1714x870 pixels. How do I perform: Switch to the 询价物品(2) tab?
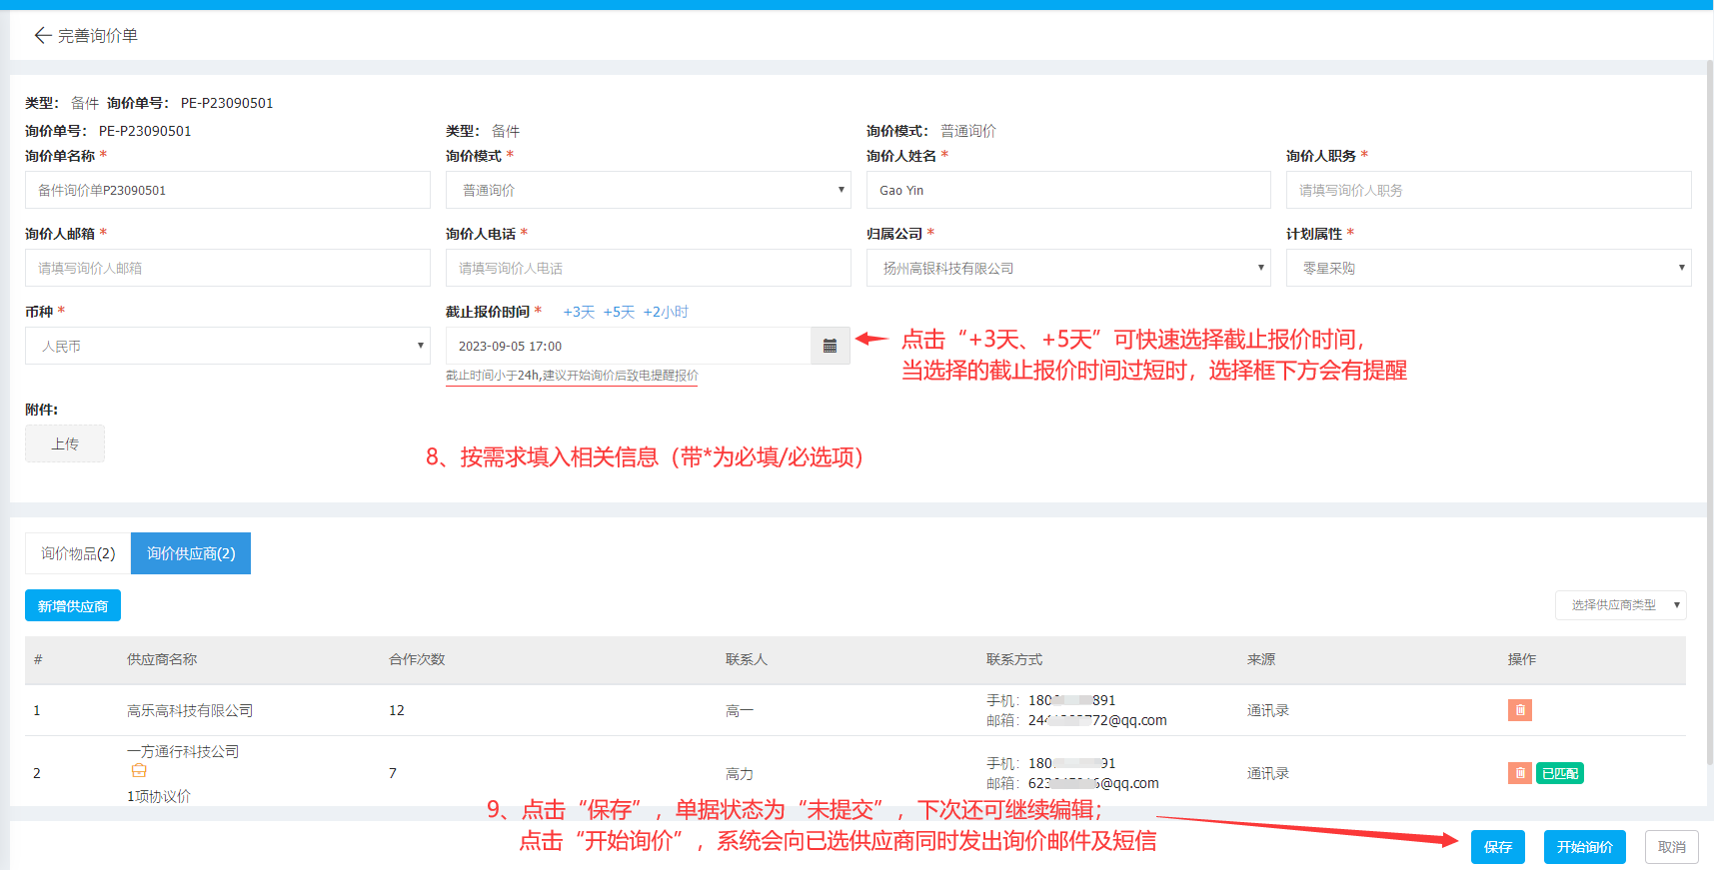click(x=78, y=553)
